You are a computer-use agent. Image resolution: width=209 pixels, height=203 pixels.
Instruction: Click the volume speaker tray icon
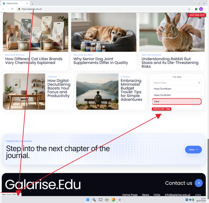(x=190, y=200)
